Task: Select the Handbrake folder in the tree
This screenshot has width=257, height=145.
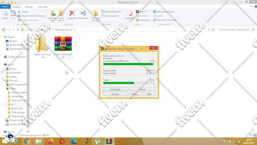Action: pos(15,96)
